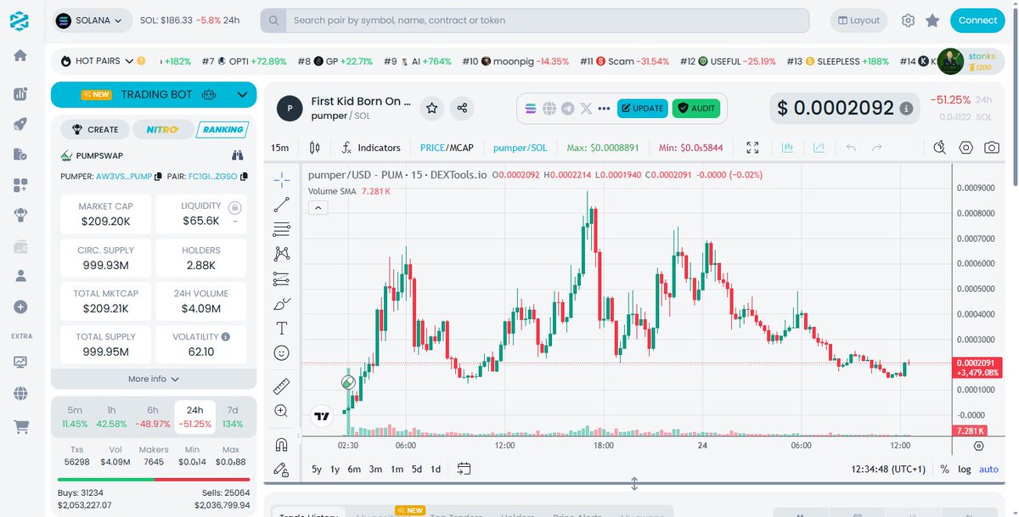Image resolution: width=1019 pixels, height=517 pixels.
Task: Enter fullscreen chart mode
Action: (x=752, y=148)
